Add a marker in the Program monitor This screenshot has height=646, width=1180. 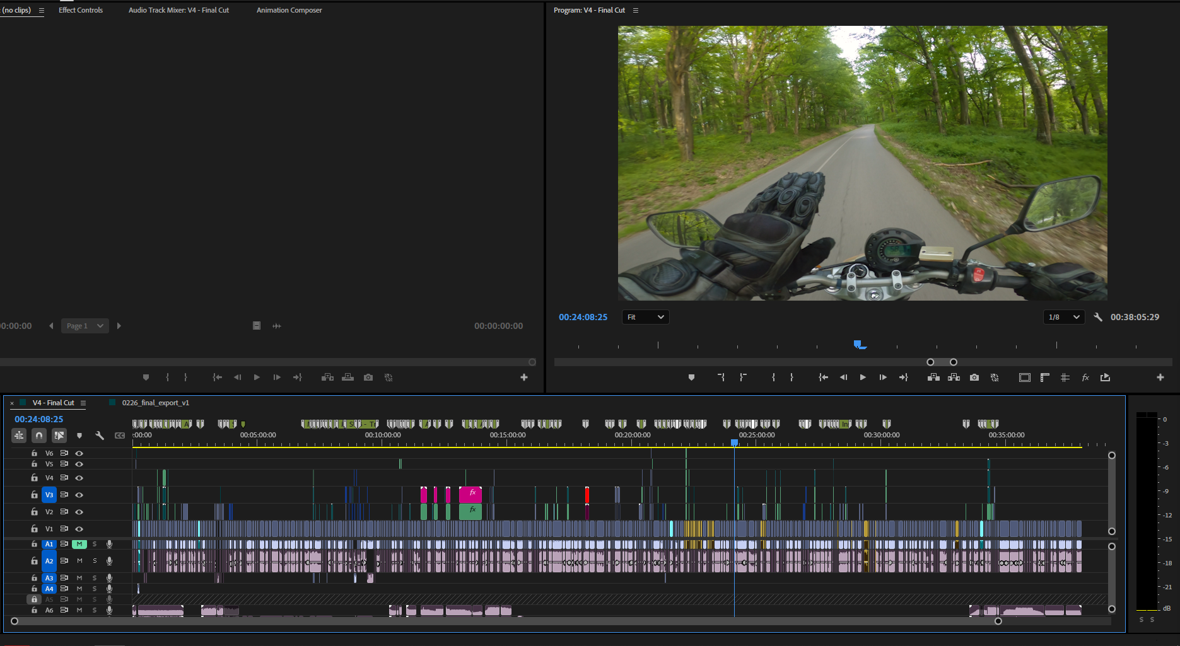pyautogui.click(x=691, y=378)
